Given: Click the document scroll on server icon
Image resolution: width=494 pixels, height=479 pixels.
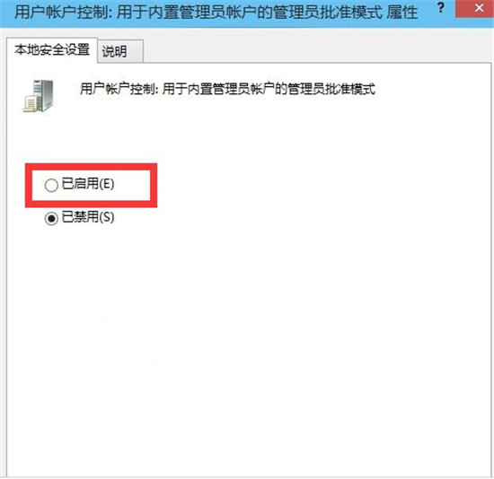Looking at the screenshot, I should click(31, 104).
